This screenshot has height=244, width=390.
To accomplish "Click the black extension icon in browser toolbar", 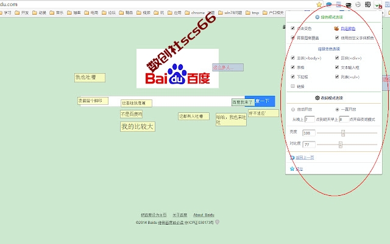I will pyautogui.click(x=348, y=4).
